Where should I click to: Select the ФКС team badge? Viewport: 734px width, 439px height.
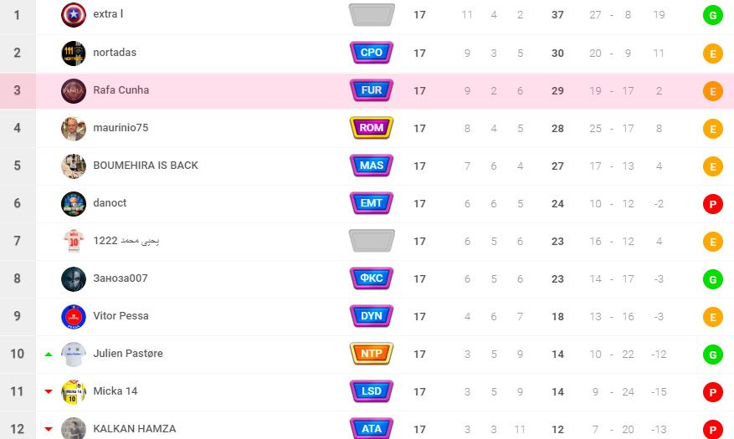(x=372, y=278)
